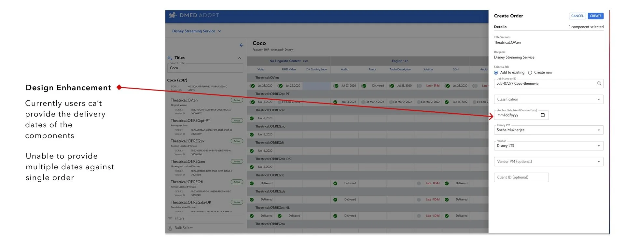Click the SDH column header

(456, 69)
